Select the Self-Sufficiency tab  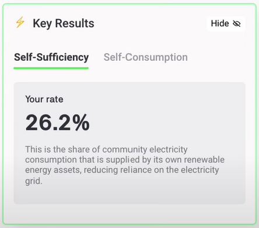click(x=51, y=57)
